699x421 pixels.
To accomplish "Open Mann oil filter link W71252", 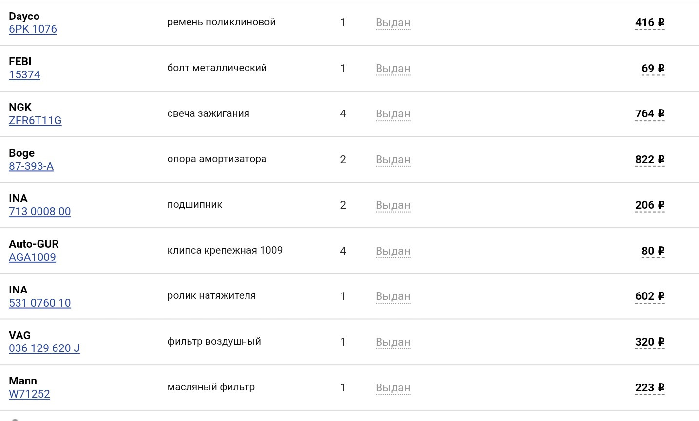I will coord(29,394).
